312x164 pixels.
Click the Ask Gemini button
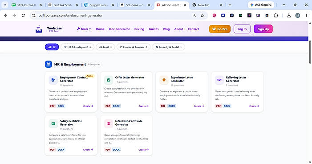(261, 5)
